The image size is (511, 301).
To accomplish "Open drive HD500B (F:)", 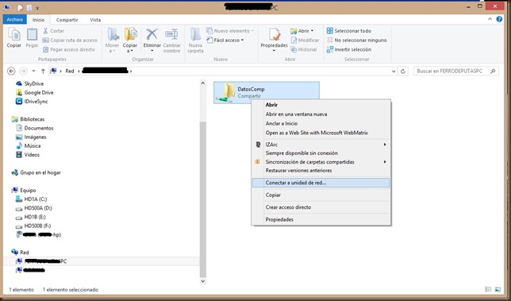I will [33, 226].
